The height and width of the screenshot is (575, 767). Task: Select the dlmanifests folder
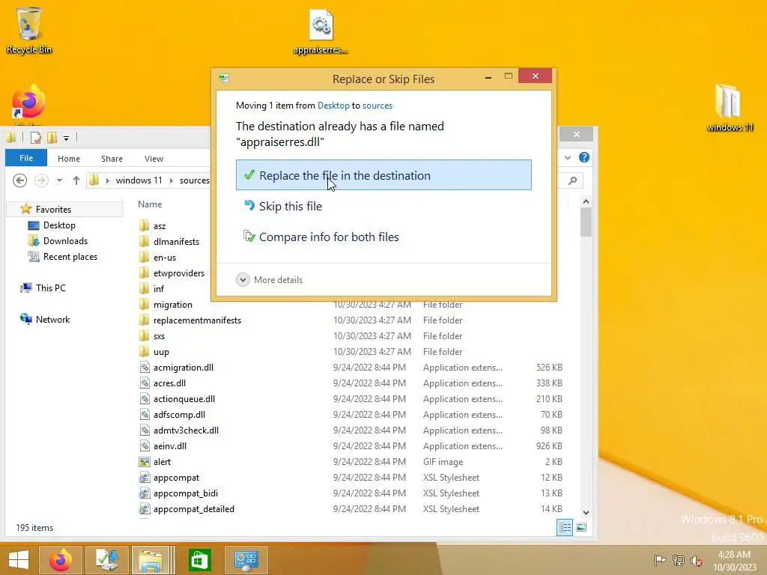pos(176,242)
